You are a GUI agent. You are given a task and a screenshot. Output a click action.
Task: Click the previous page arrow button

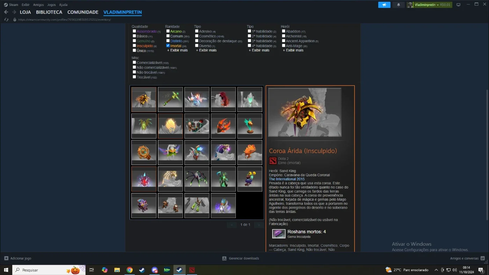point(232,225)
